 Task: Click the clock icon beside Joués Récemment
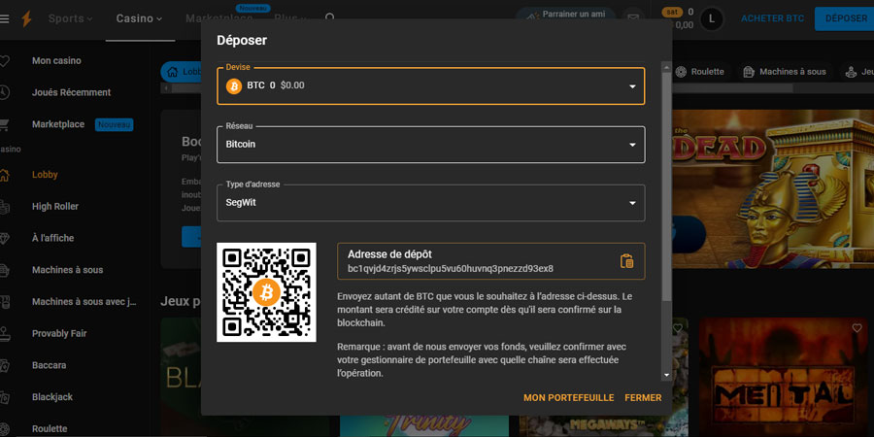tap(4, 92)
